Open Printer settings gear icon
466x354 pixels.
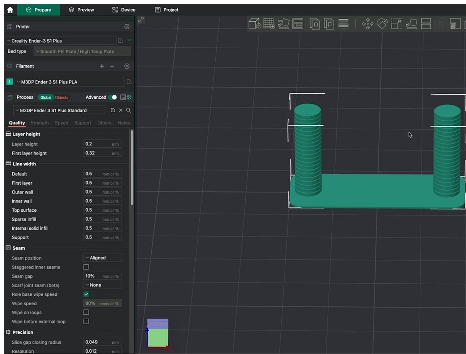127,27
